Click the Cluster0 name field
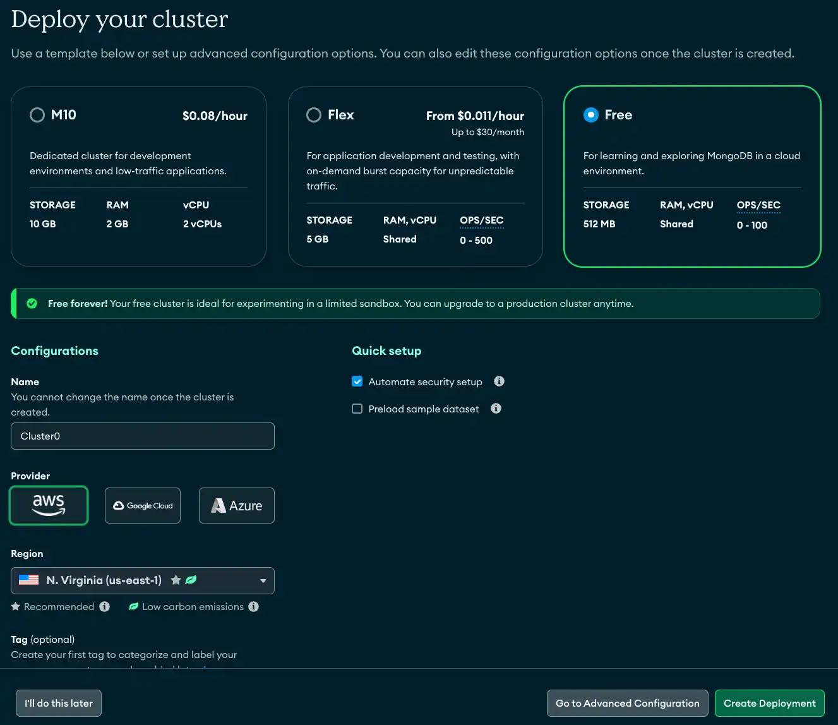Screen dimensions: 838x725 (x=143, y=436)
